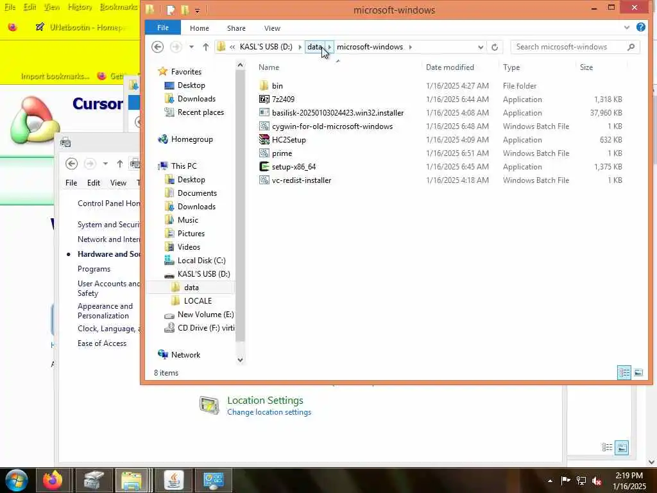This screenshot has height=493, width=657.
Task: Select the vc-redist-installer batch file icon
Action: [264, 180]
